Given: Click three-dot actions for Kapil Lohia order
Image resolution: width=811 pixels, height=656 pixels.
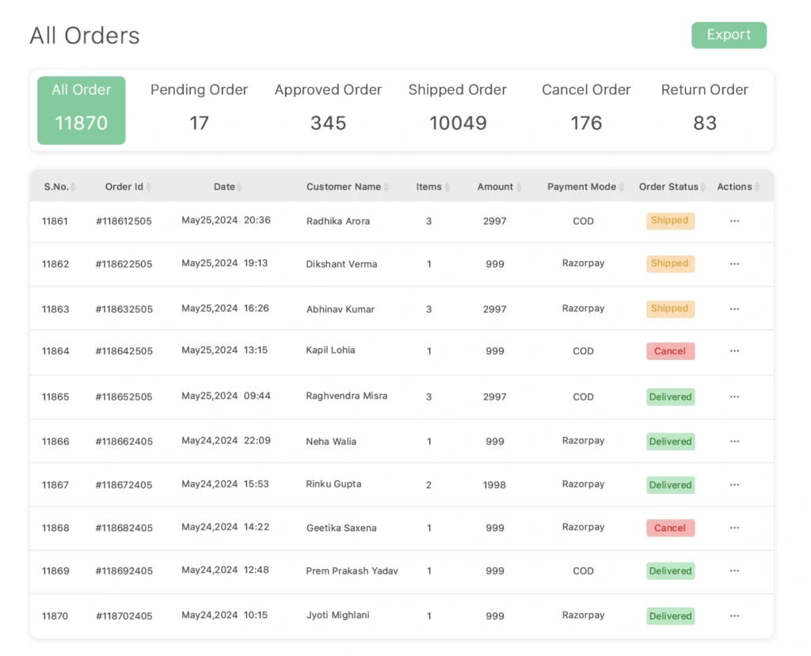Looking at the screenshot, I should [734, 351].
